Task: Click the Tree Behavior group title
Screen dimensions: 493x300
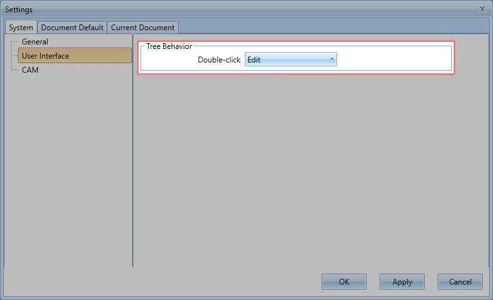Action: click(x=169, y=46)
